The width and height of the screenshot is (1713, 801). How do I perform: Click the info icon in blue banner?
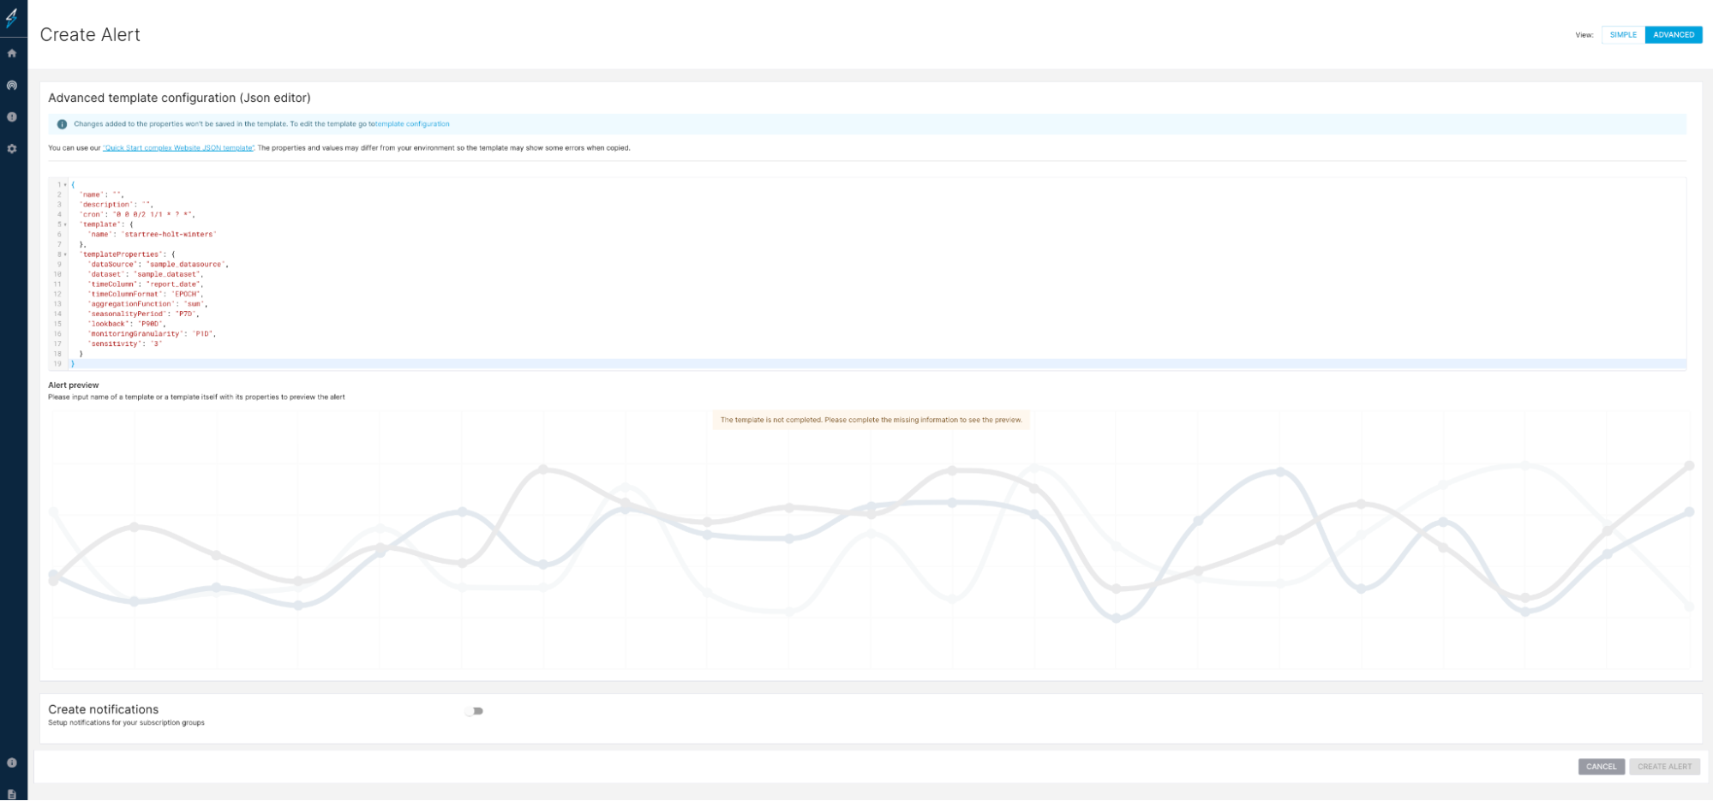62,124
